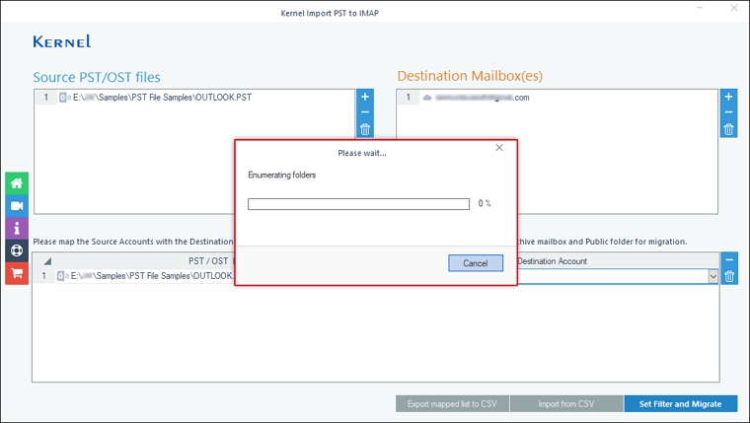Open the purple info sidebar icon
Viewport: 750px width, 423px height.
coord(17,228)
